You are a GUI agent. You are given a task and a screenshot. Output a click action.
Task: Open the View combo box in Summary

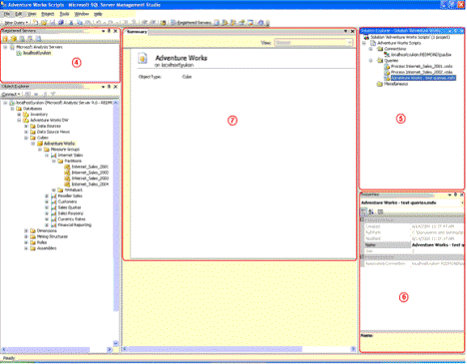(x=313, y=43)
